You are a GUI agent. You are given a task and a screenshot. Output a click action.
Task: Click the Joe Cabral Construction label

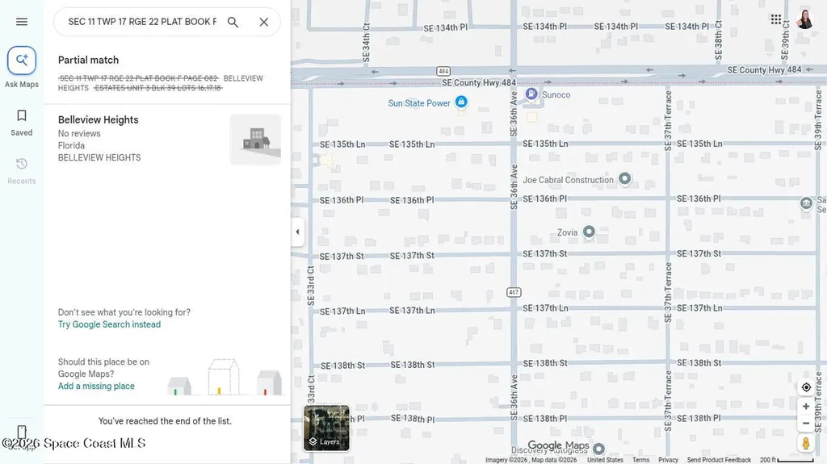568,180
